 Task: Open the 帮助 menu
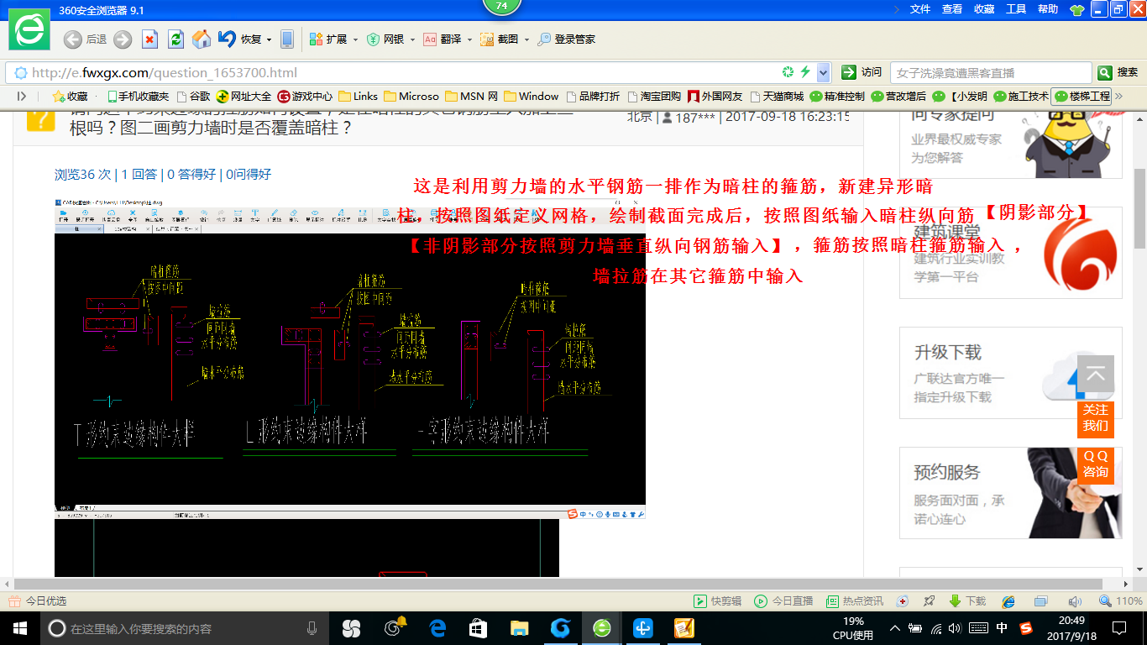[1048, 8]
